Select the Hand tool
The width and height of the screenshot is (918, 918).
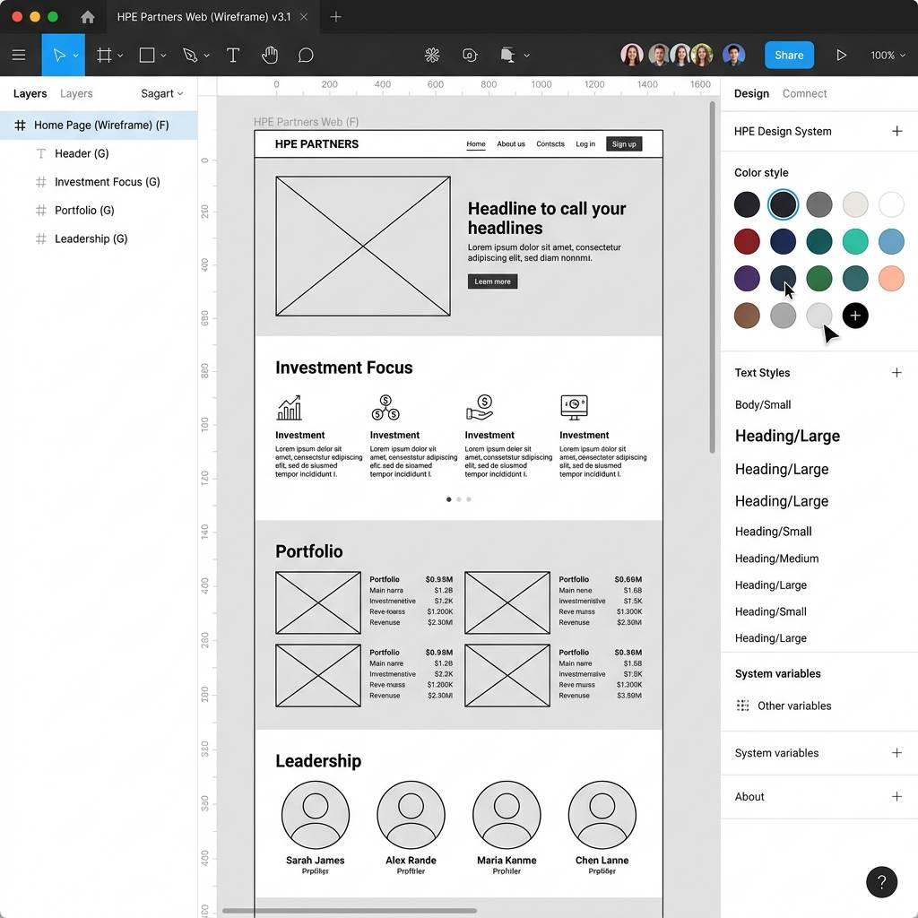click(x=269, y=55)
